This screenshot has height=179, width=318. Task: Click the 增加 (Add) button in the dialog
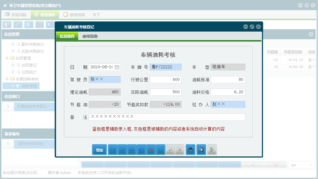click(99, 150)
